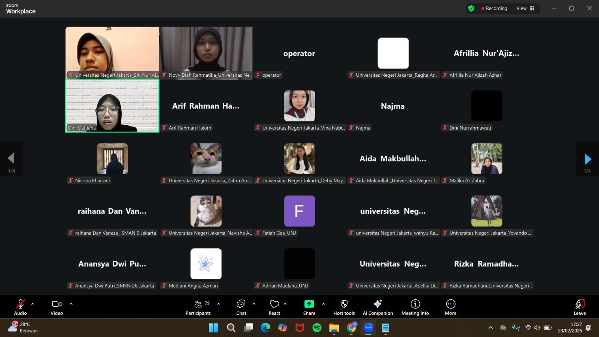Viewport: 599px width, 337px height.
Task: Click the green Share screen icon
Action: 309,304
